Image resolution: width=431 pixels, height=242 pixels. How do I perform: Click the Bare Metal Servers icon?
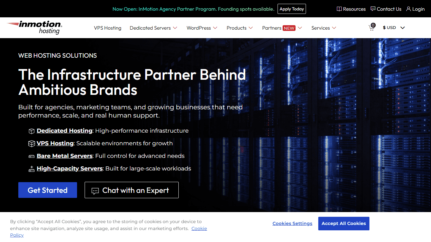(x=31, y=156)
